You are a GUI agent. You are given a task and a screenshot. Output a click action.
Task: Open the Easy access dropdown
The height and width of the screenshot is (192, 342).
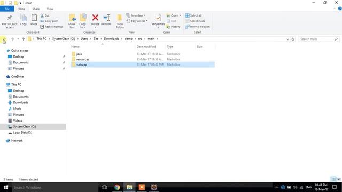click(137, 21)
